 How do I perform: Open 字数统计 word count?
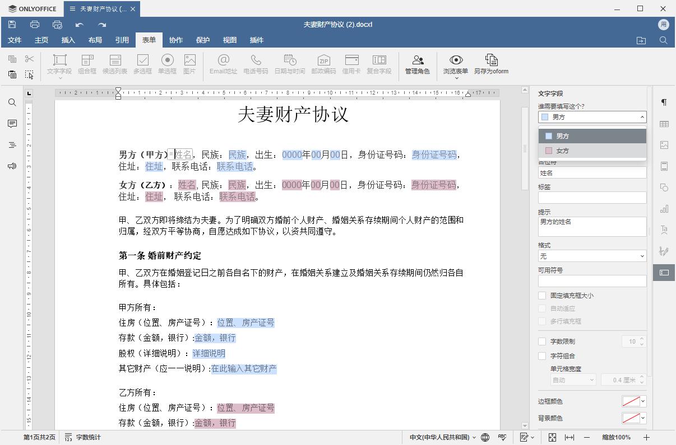point(88,437)
